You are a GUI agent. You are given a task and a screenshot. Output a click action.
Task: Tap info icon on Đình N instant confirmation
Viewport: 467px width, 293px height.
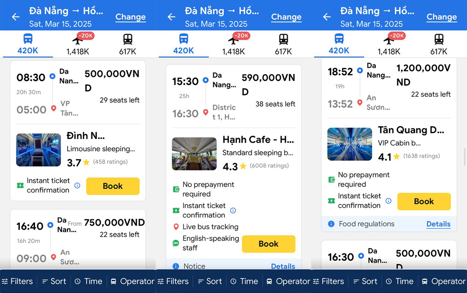point(77,185)
